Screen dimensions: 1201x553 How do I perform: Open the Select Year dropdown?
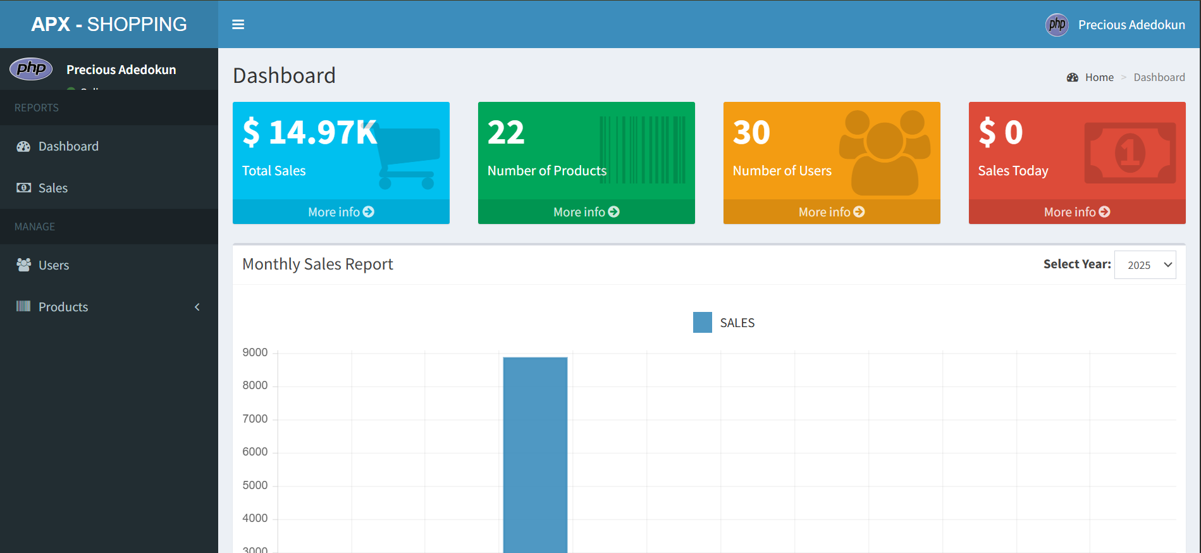click(1145, 265)
